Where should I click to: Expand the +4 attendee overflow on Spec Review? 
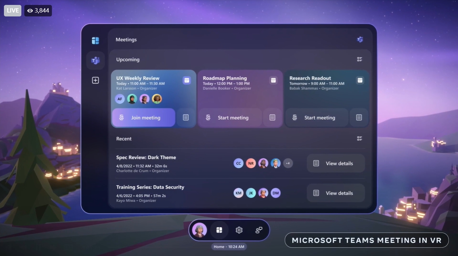(x=288, y=163)
